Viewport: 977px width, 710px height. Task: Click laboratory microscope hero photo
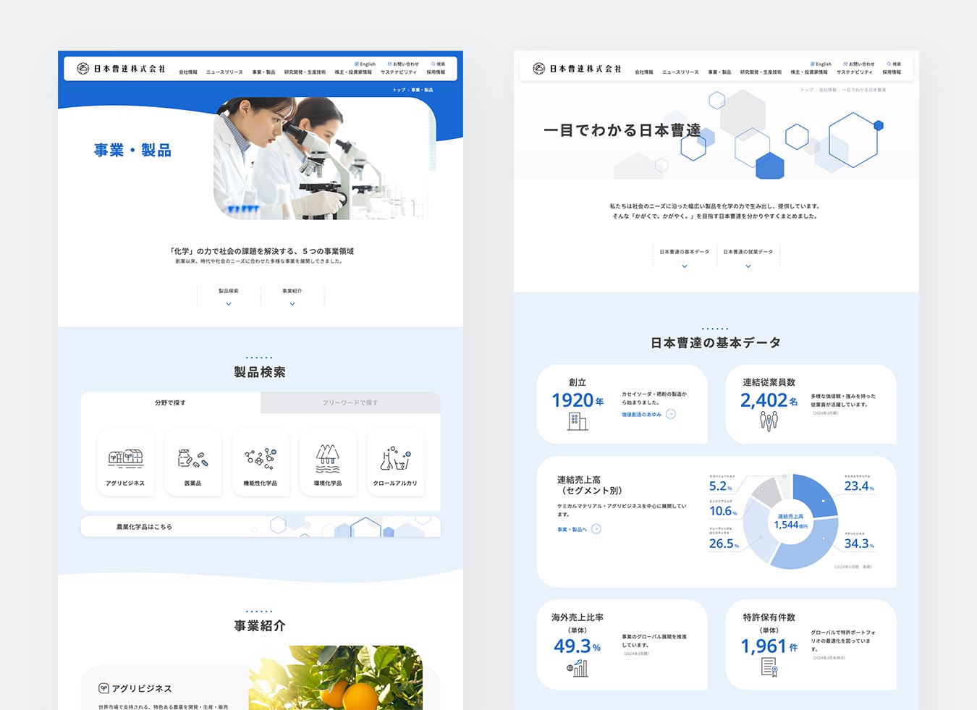point(324,159)
